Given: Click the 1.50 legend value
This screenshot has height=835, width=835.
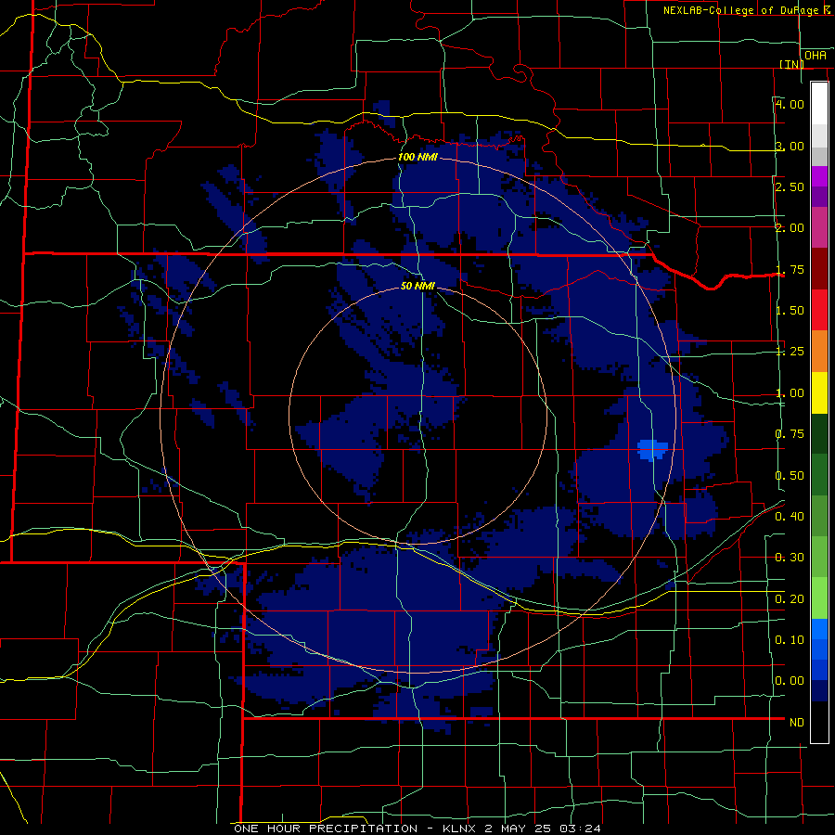Looking at the screenshot, I should [x=790, y=311].
